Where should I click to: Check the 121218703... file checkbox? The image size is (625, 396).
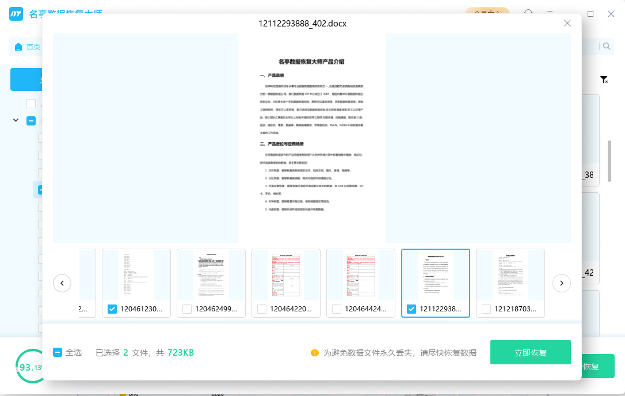pyautogui.click(x=486, y=309)
